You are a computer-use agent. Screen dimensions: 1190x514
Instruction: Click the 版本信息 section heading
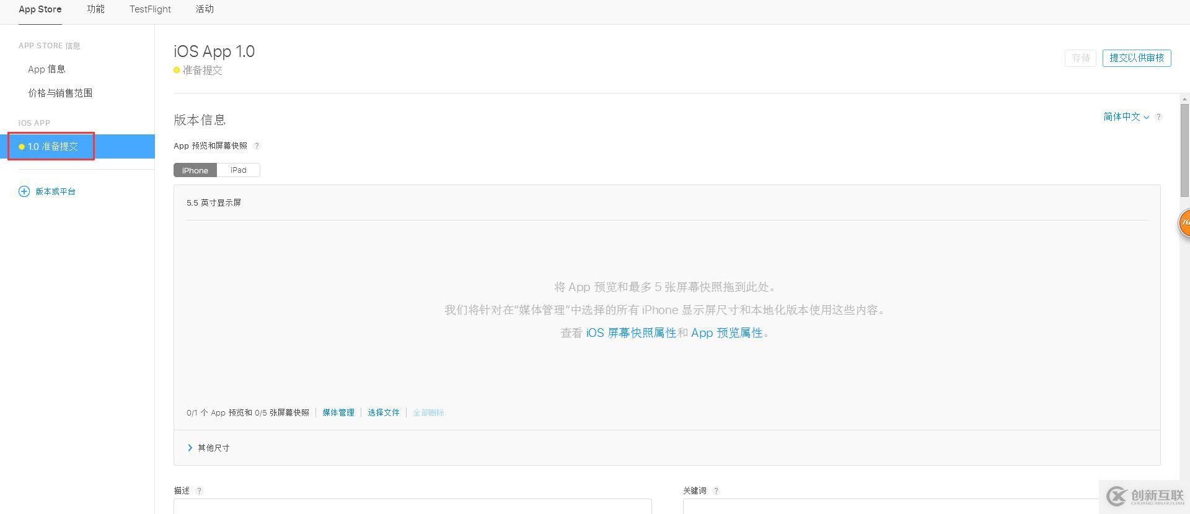(200, 120)
